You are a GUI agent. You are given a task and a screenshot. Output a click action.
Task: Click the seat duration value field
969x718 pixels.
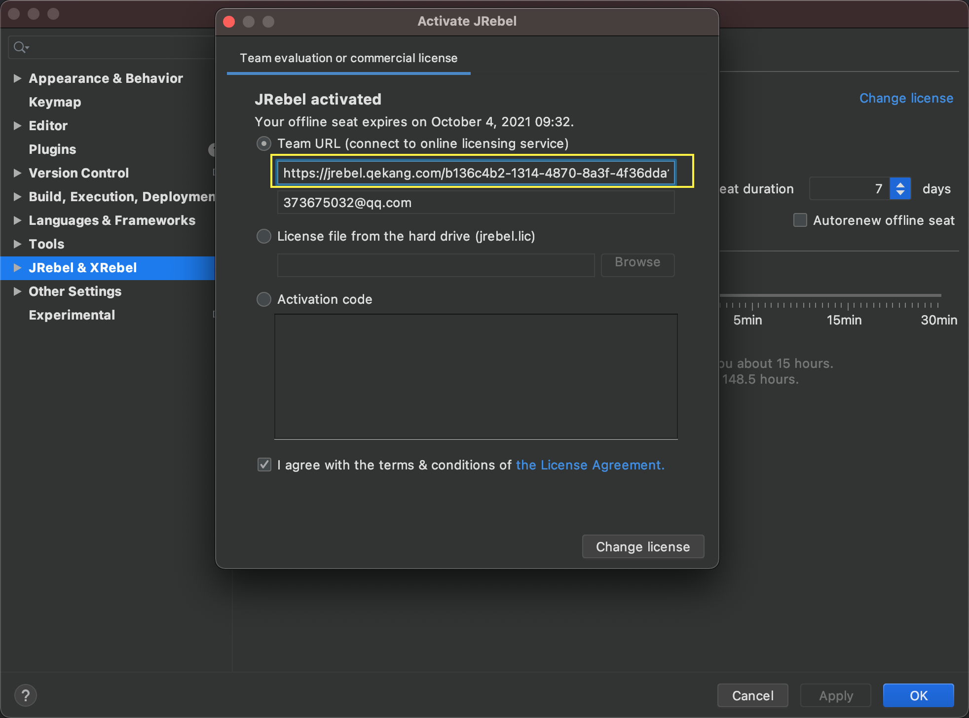[850, 188]
